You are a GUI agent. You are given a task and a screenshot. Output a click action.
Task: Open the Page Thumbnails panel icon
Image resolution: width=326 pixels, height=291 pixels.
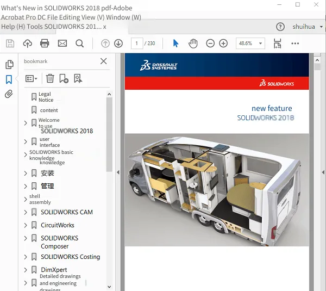pos(9,64)
